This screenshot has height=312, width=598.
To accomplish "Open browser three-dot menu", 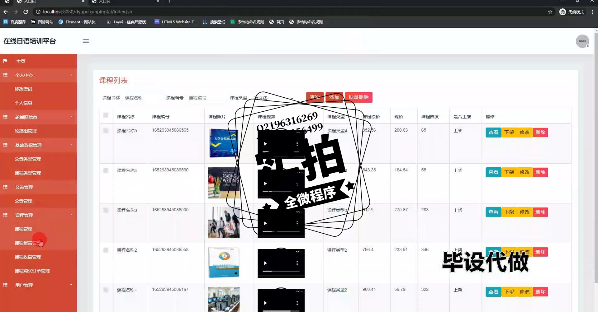I will (x=592, y=12).
